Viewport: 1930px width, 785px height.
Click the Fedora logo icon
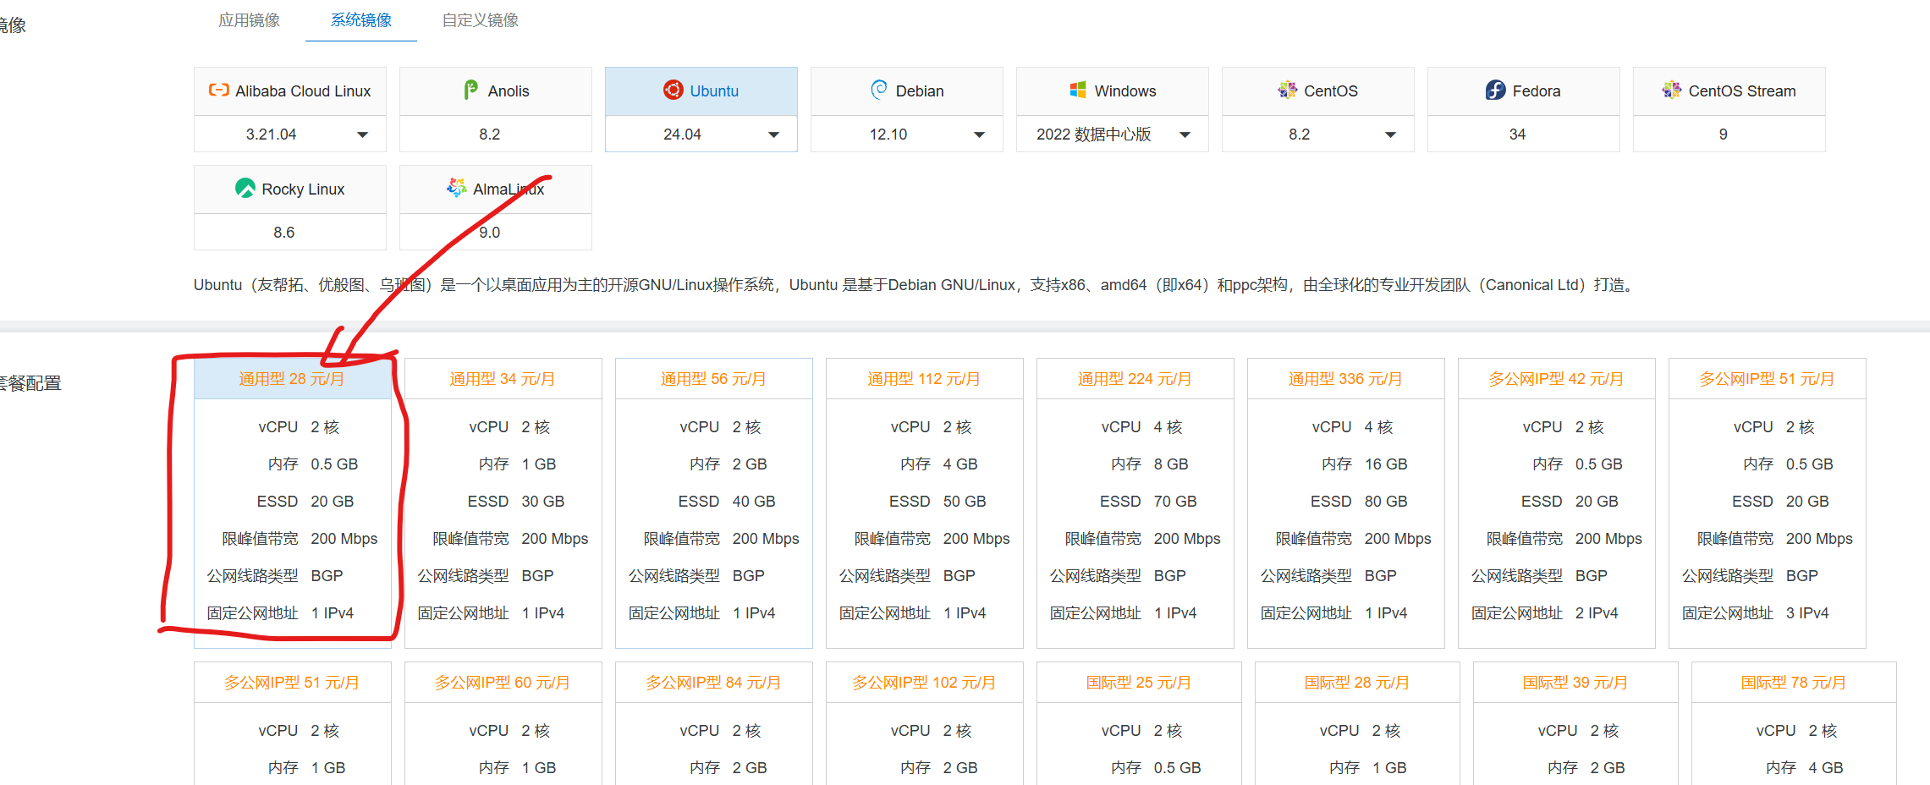pos(1496,90)
